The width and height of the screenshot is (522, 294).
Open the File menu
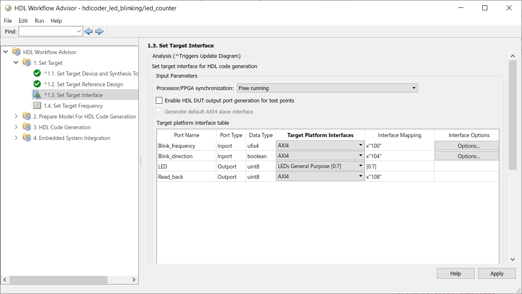coord(8,21)
